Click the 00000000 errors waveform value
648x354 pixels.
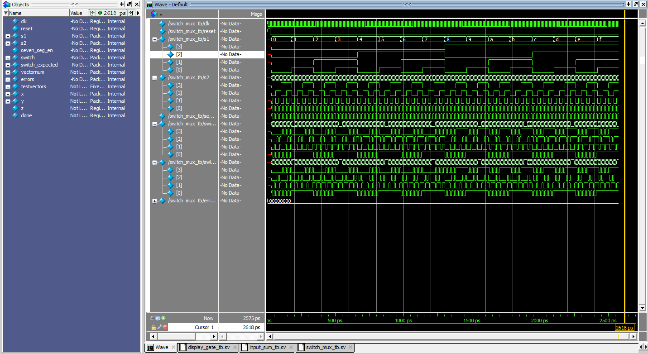coord(280,201)
